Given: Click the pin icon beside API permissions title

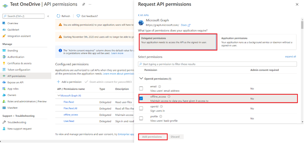Looking at the screenshot, I should point(84,4).
